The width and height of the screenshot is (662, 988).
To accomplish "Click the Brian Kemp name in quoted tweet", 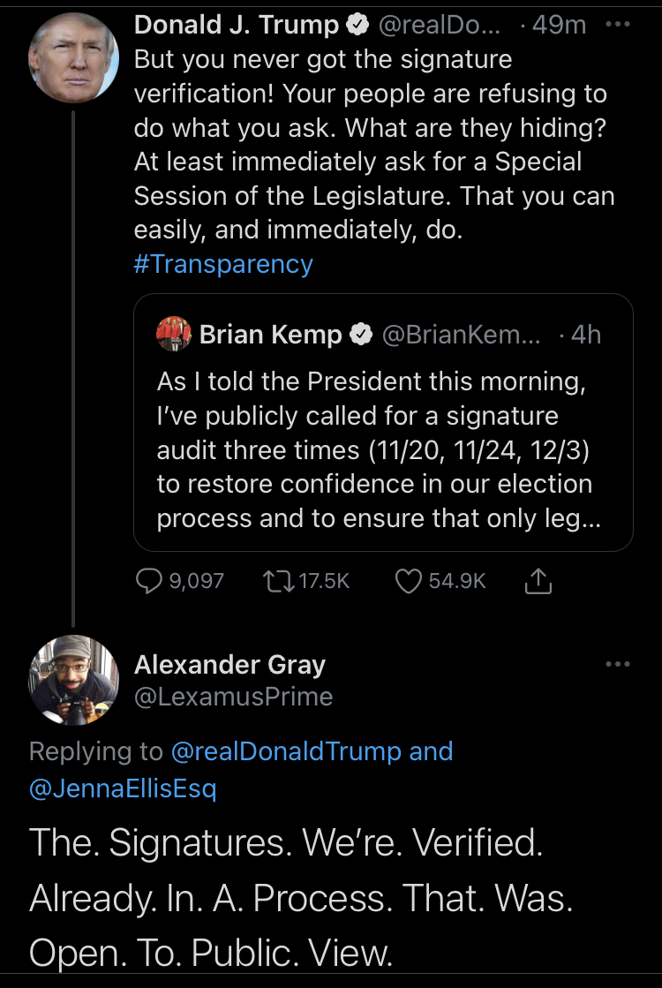I will [271, 335].
